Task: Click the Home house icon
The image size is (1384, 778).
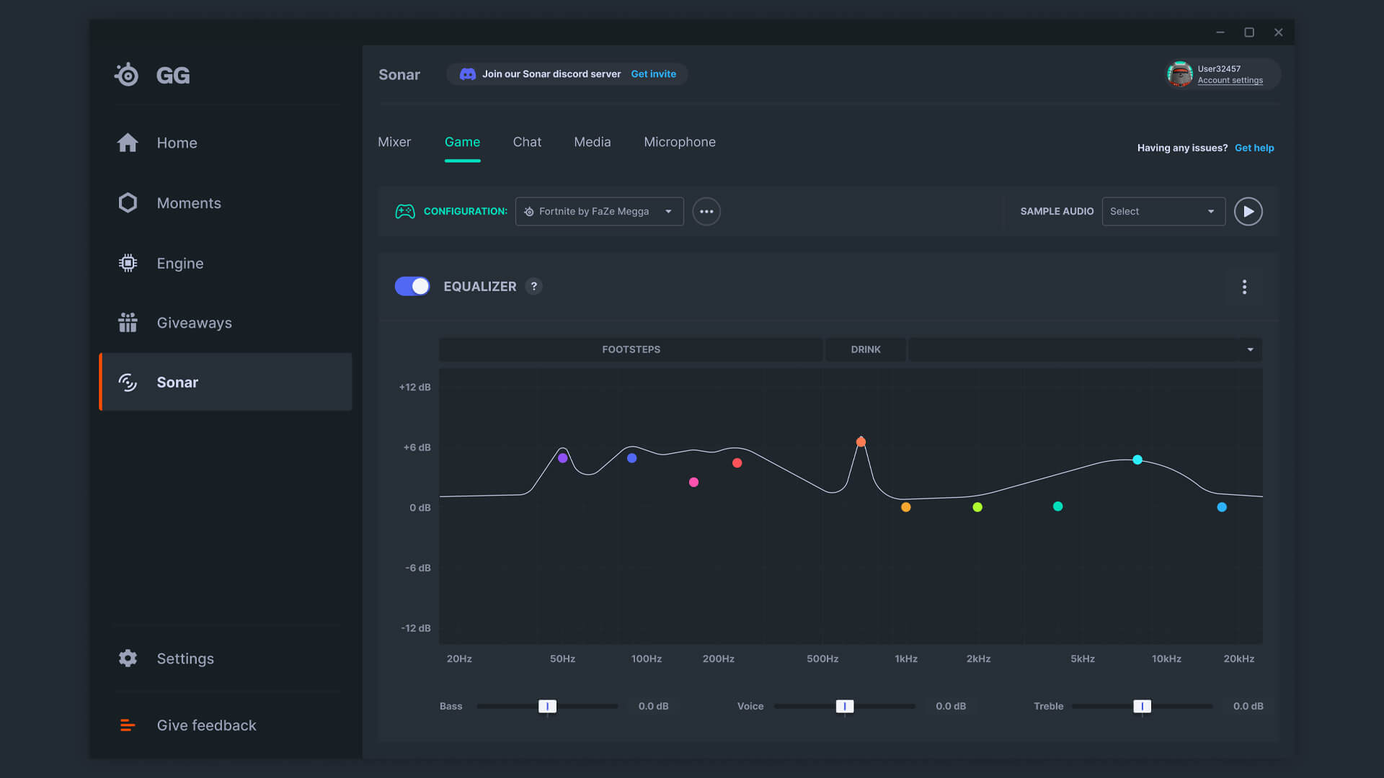Action: click(x=128, y=143)
